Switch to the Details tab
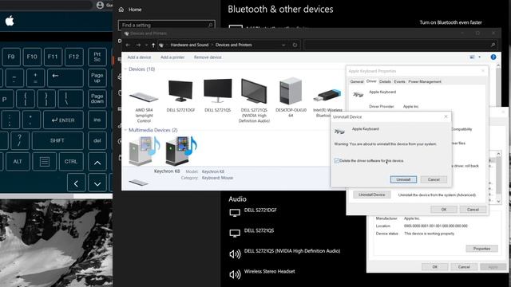The image size is (511, 287). (x=385, y=81)
